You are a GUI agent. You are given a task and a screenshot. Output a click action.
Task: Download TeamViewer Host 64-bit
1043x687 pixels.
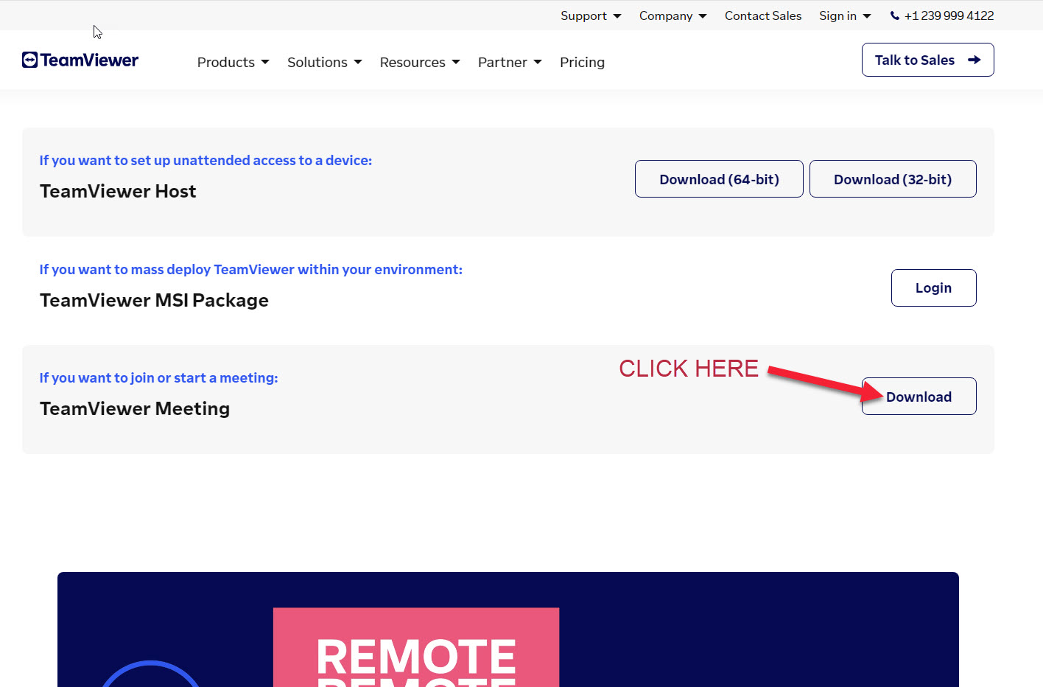point(719,178)
